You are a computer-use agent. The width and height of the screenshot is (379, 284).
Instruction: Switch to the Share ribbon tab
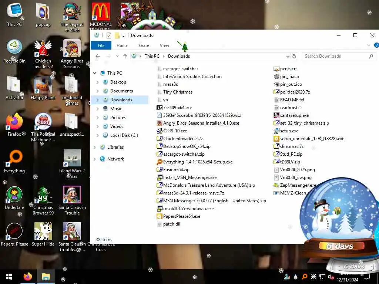(x=144, y=45)
